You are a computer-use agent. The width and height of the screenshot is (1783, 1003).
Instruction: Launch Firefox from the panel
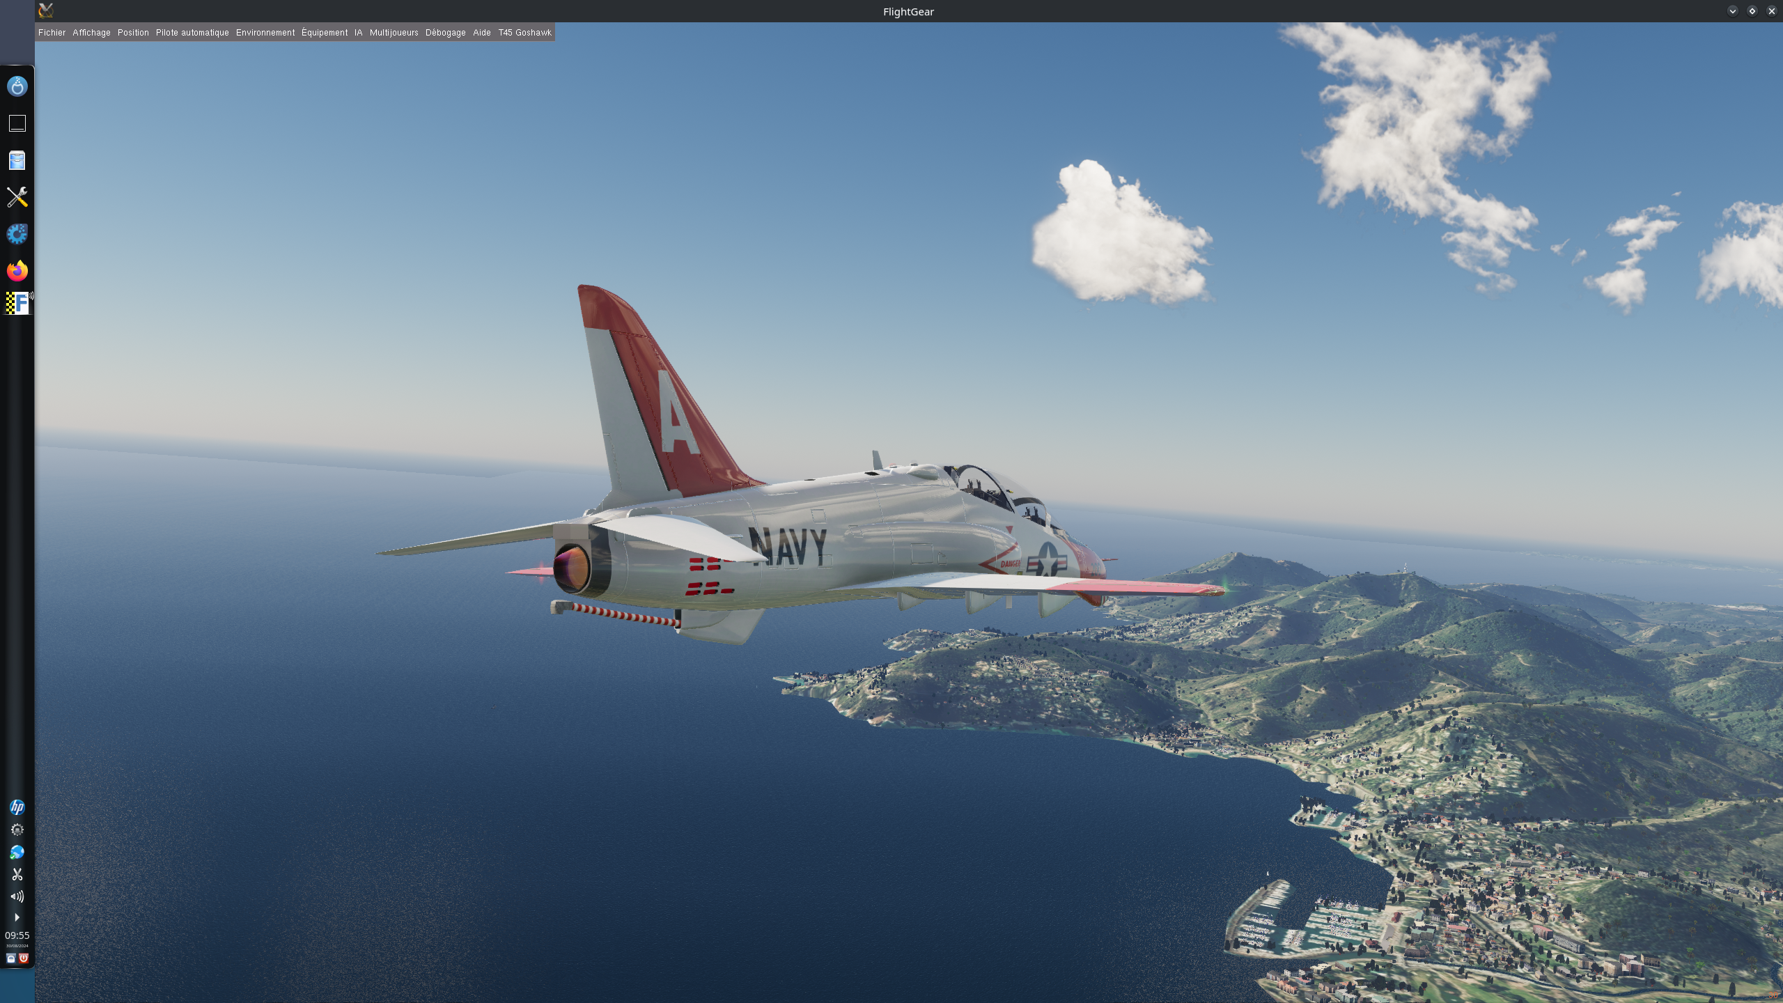tap(17, 271)
